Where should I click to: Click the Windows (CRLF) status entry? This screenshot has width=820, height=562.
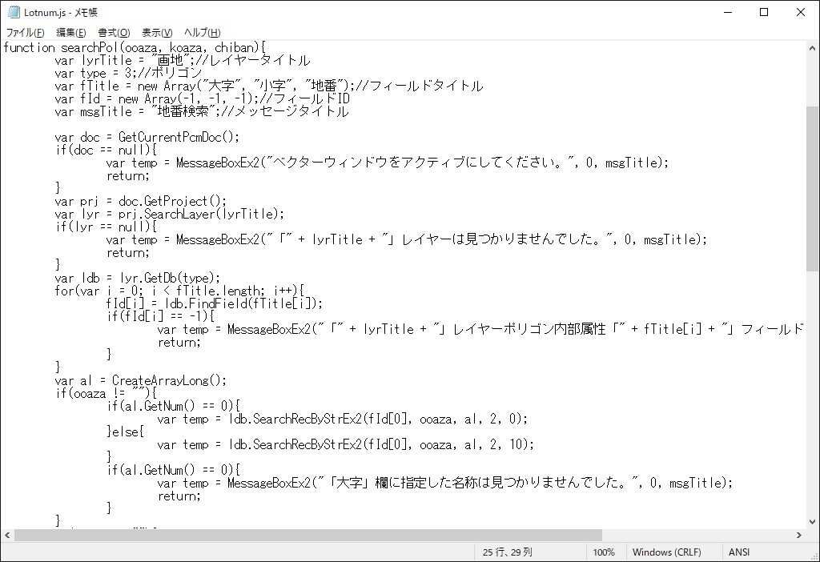pyautogui.click(x=666, y=552)
